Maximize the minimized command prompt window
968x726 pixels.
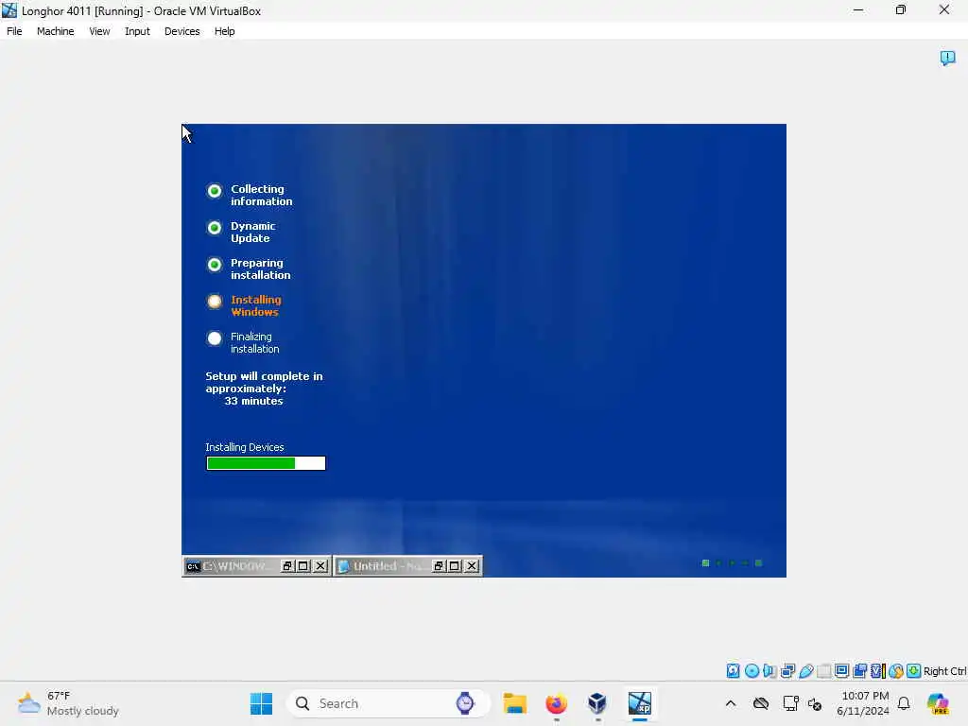coord(303,566)
